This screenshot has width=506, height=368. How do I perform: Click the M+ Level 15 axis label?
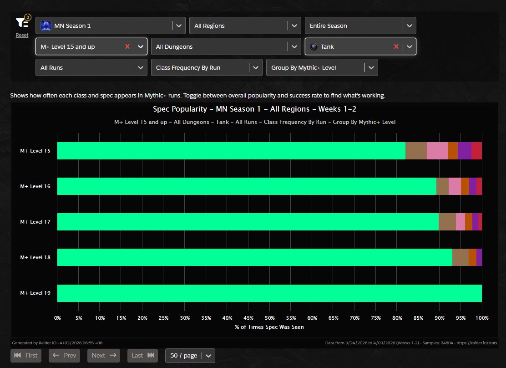tap(35, 151)
